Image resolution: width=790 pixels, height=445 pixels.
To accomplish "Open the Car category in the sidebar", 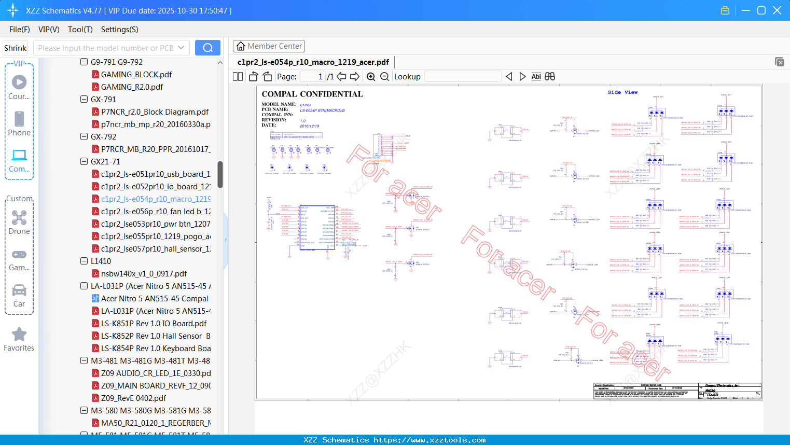I will point(19,295).
